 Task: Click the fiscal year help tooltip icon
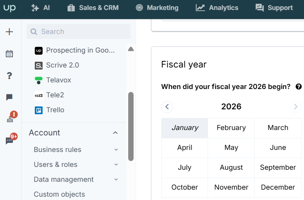click(299, 87)
